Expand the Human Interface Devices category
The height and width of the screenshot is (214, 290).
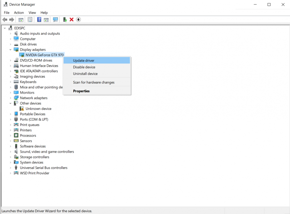click(10, 66)
